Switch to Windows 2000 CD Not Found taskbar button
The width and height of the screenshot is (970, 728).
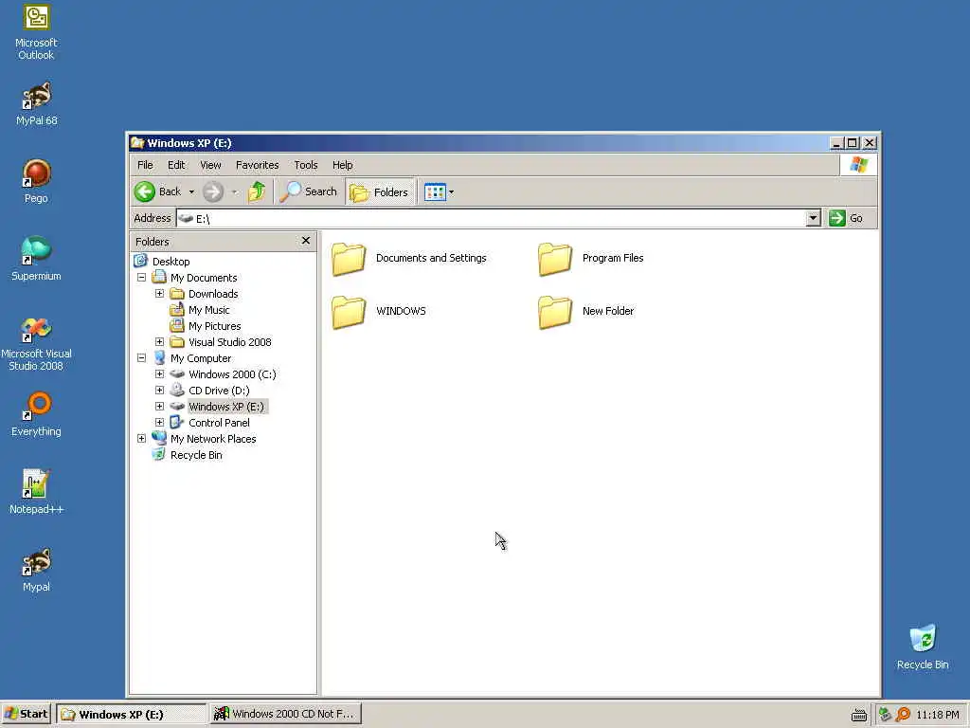point(285,714)
